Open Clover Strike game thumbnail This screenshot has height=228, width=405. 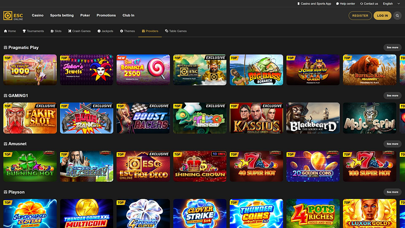[x=200, y=213]
